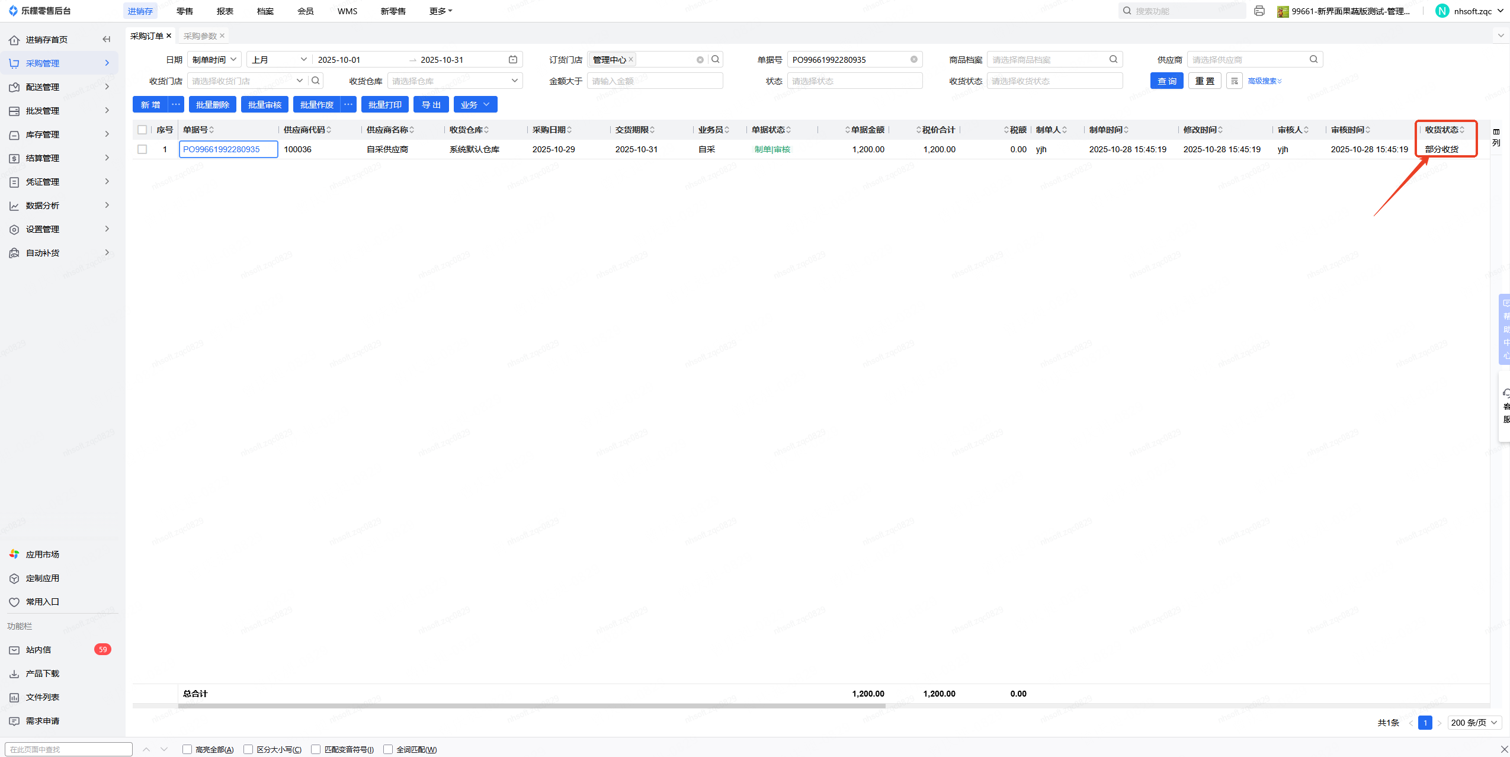
Task: Enable 高亮全部 checkbox in find bar
Action: pos(187,749)
